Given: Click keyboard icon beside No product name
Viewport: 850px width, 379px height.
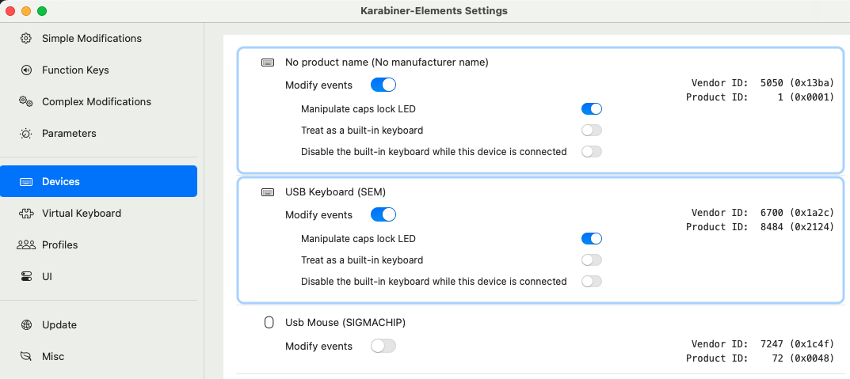Looking at the screenshot, I should tap(268, 63).
